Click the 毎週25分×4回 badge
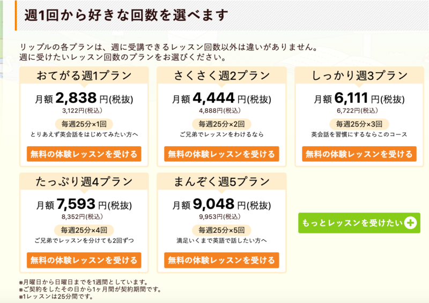 (84, 230)
